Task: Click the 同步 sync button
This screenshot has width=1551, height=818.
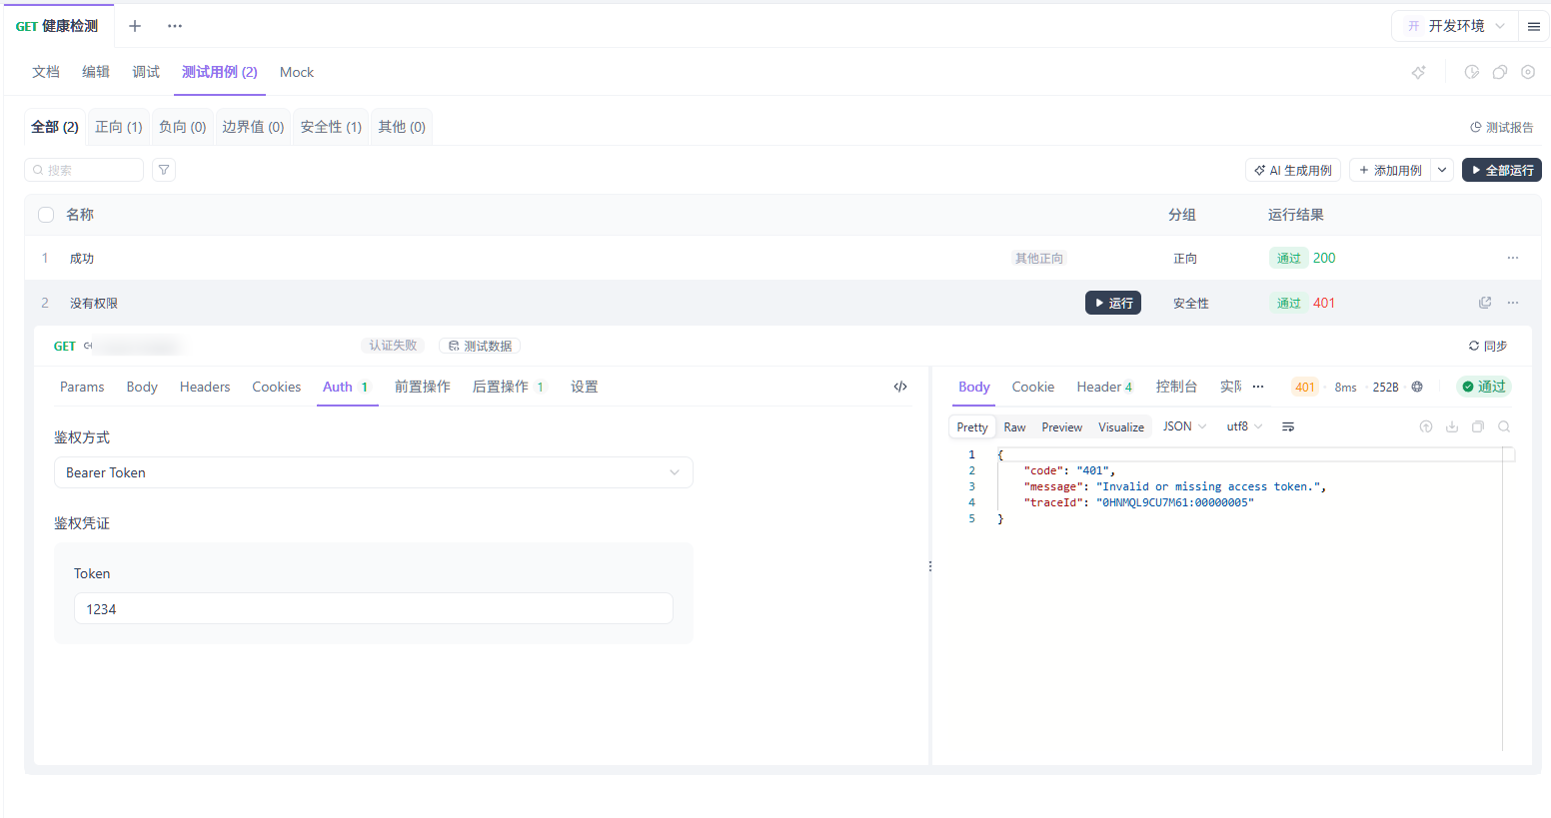Action: point(1488,346)
